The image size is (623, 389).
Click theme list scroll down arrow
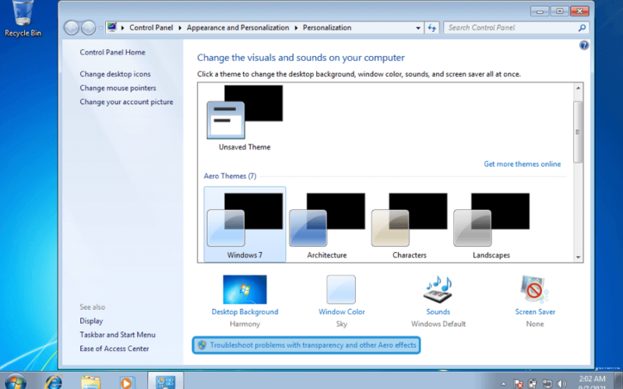[x=578, y=258]
